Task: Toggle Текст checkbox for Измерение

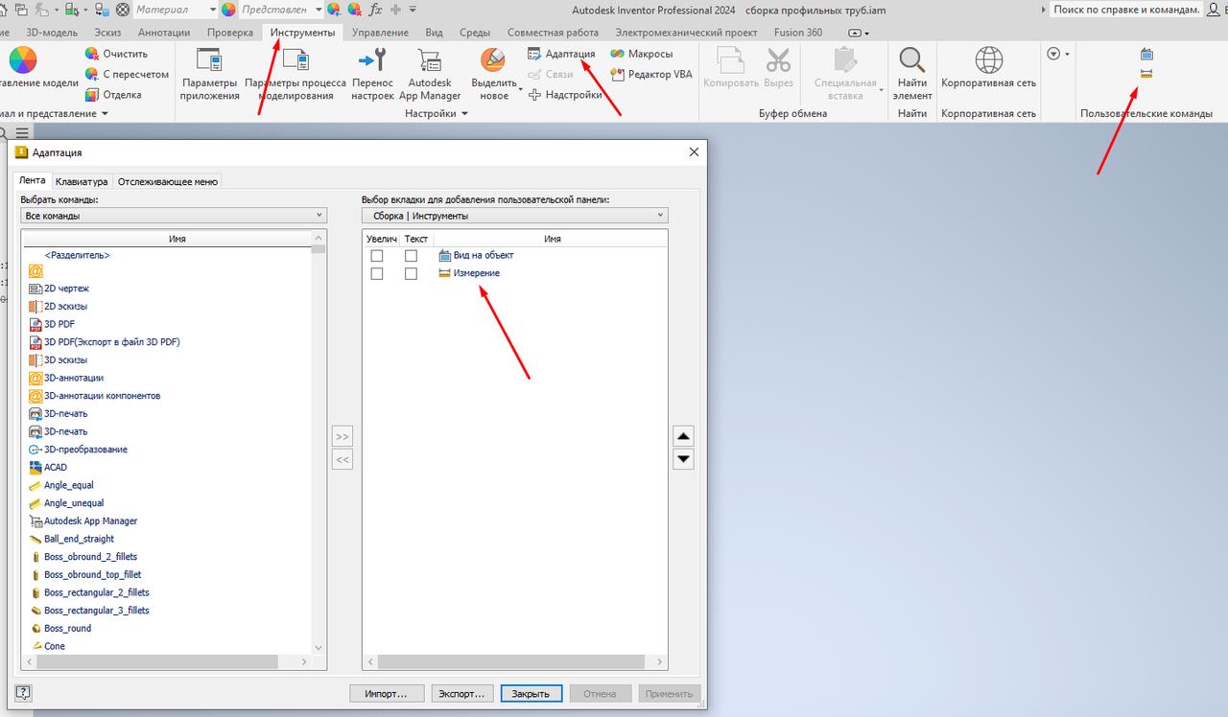Action: (x=411, y=274)
